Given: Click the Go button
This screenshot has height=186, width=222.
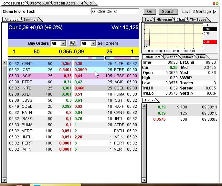Looking at the screenshot, I should 150,12.
